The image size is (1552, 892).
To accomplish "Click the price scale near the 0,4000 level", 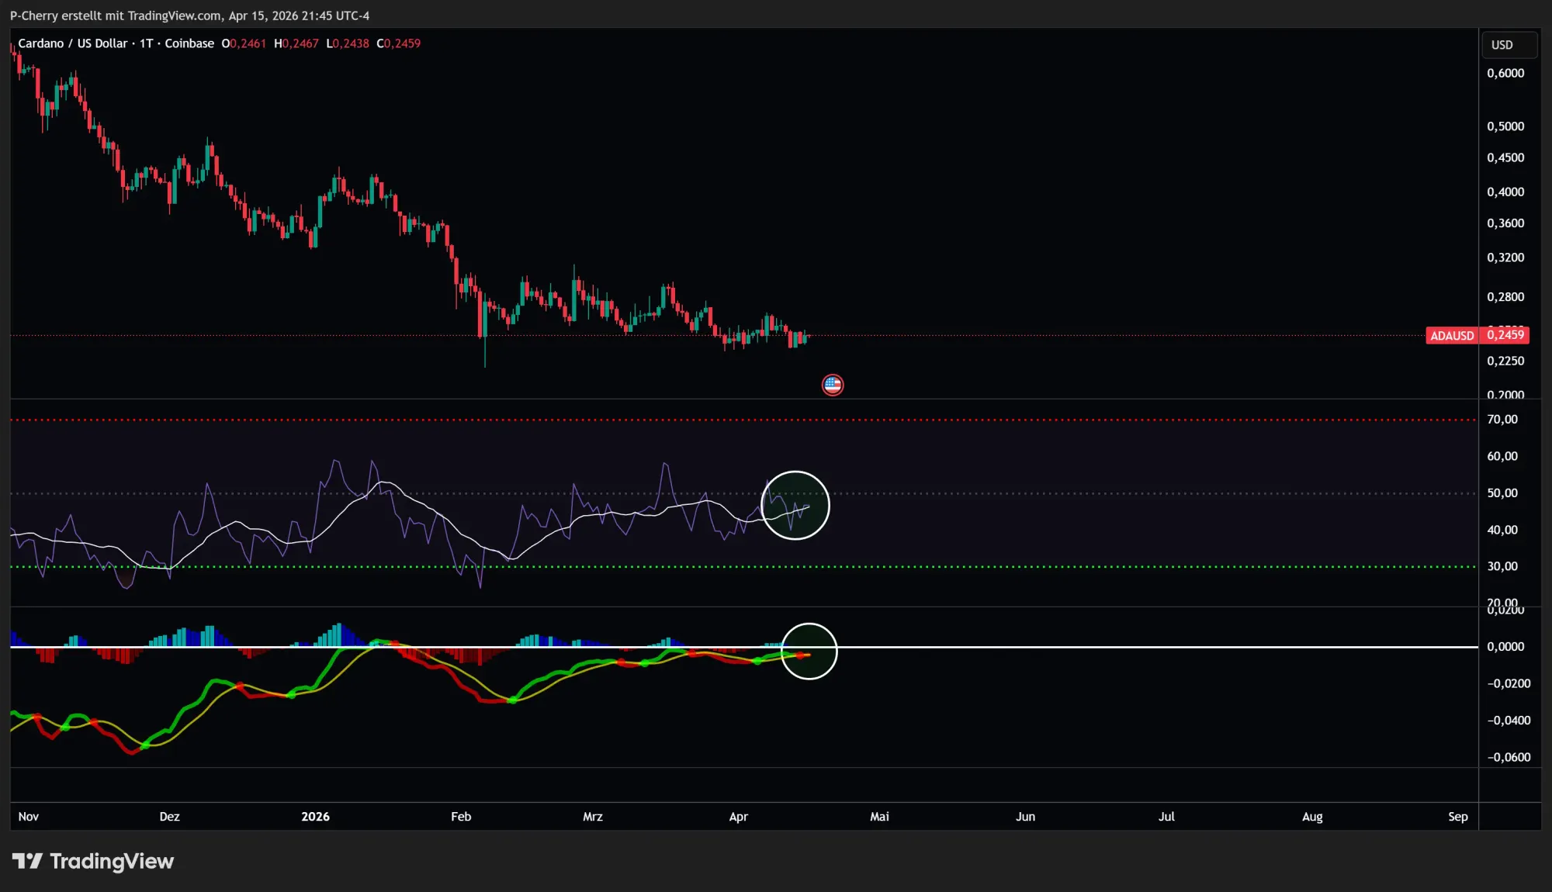I will click(x=1507, y=192).
